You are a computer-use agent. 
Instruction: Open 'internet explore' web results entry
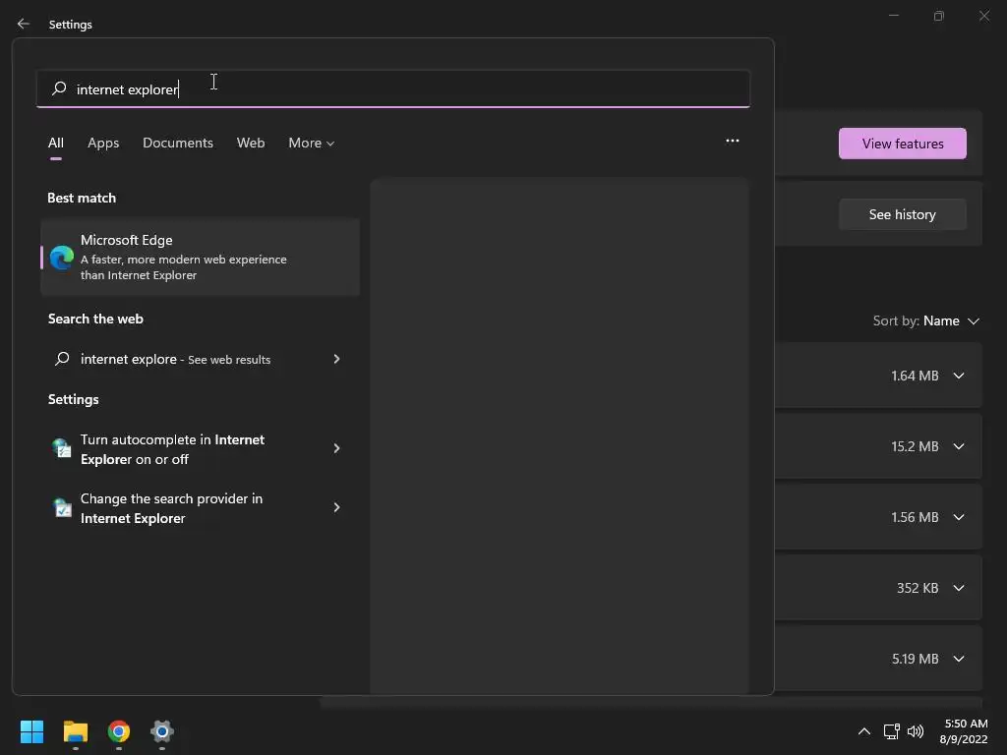click(x=200, y=359)
